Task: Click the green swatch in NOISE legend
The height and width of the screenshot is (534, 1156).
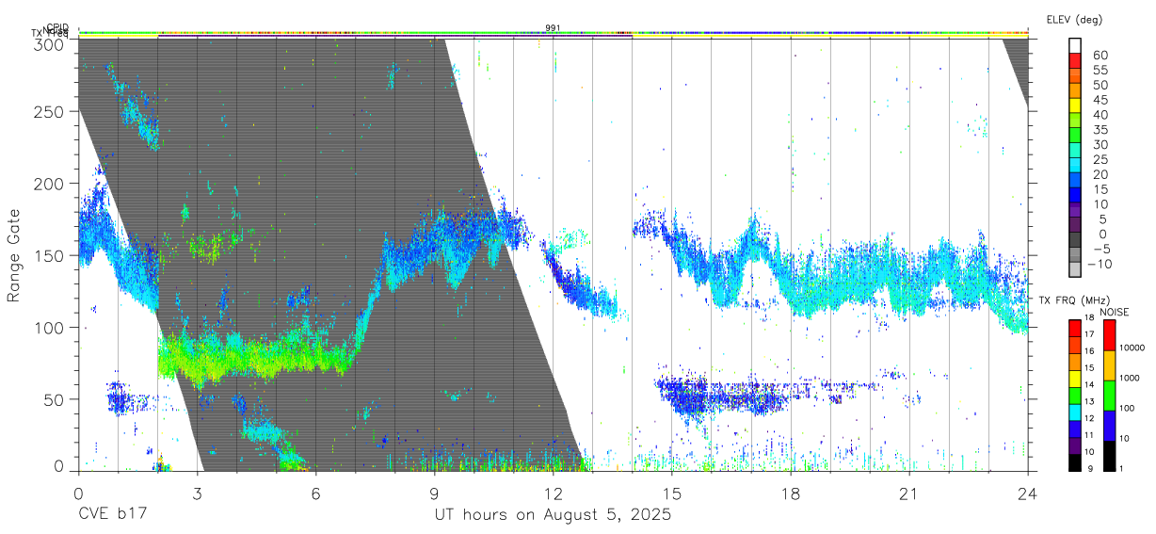Action: click(1110, 396)
